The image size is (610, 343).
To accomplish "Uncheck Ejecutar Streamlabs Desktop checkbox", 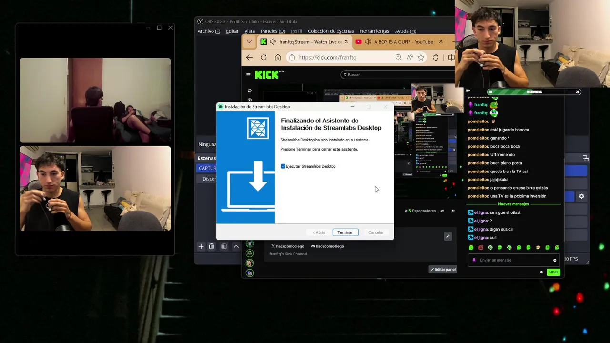I will point(283,166).
